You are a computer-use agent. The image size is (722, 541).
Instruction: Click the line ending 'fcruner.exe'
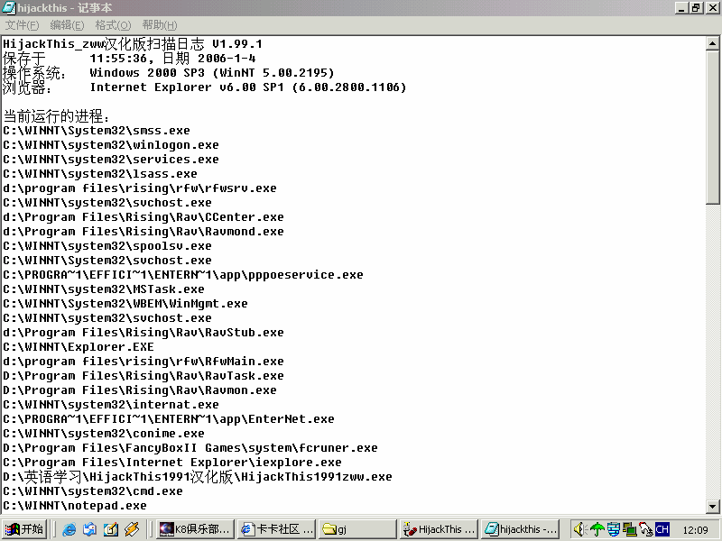tap(190, 448)
